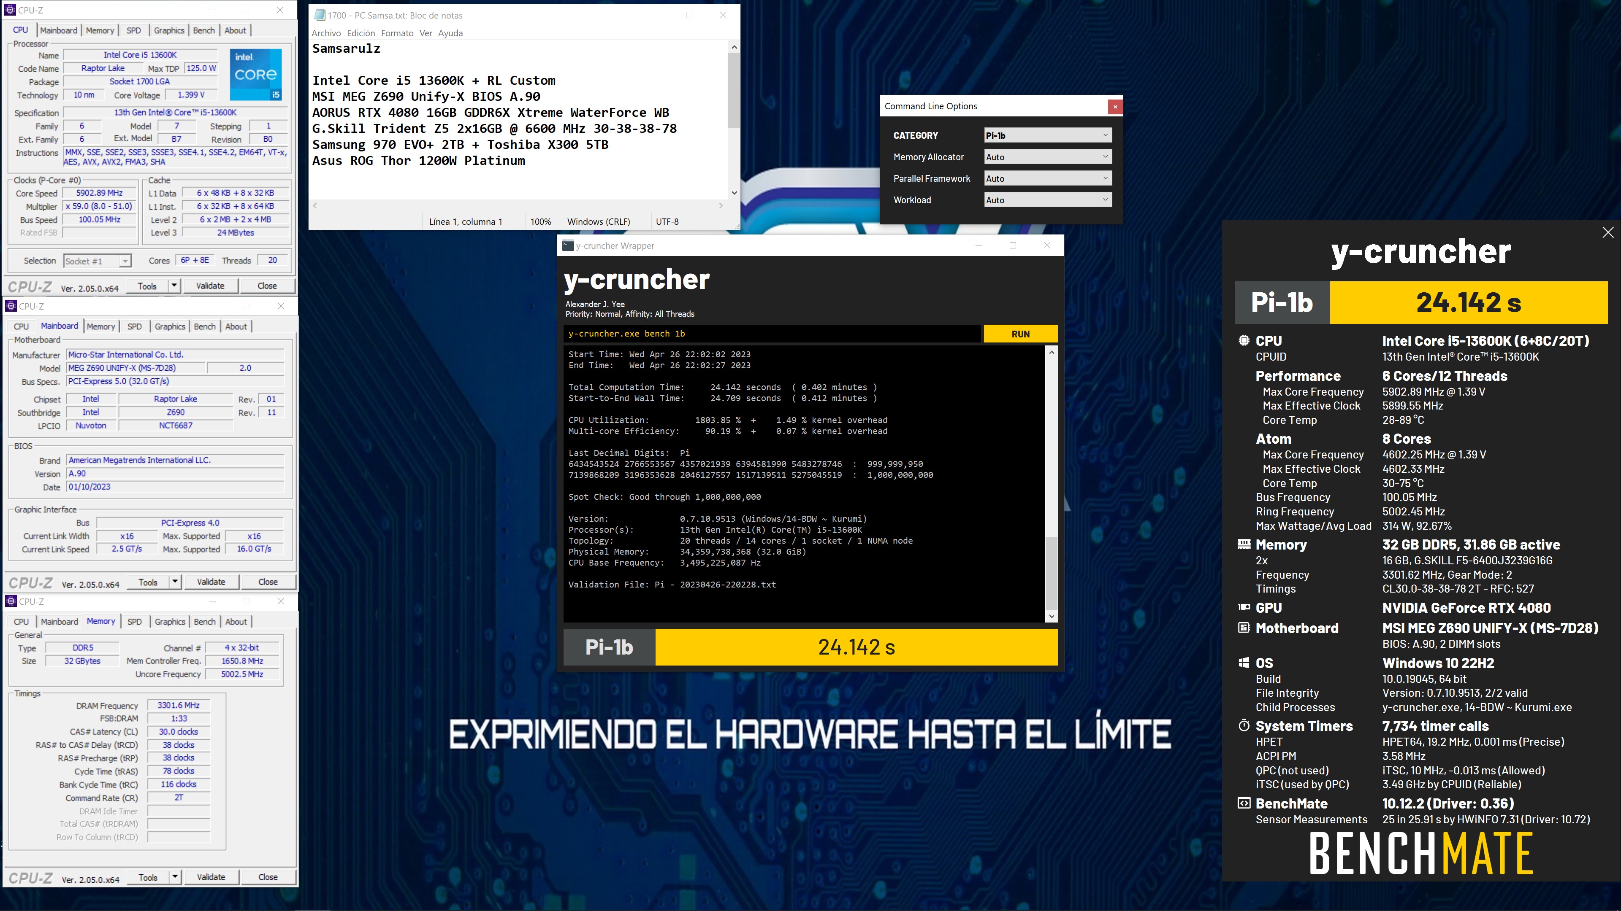
Task: Click the Threads value 20 in CPU-Z
Action: click(x=272, y=260)
